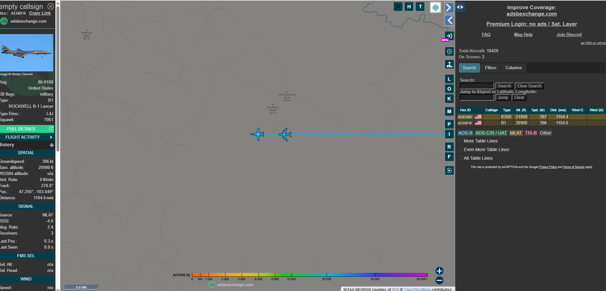606x291 pixels.
Task: Toggle the K map button
Action: (449, 99)
